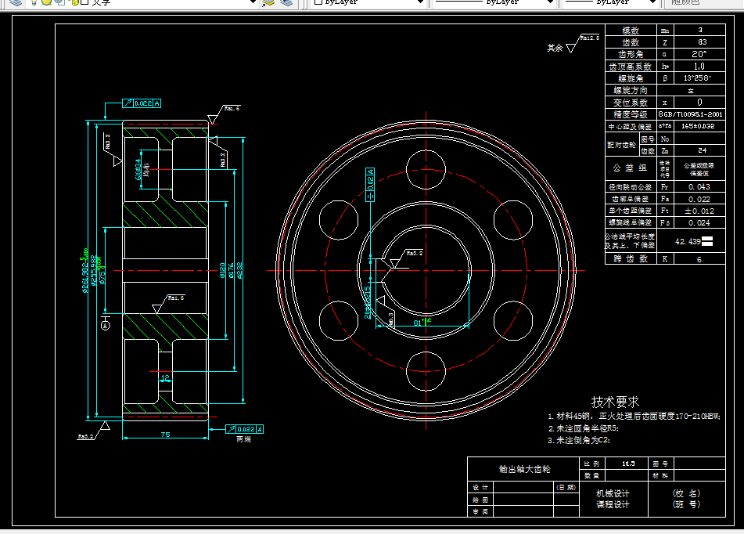This screenshot has width=744, height=534.
Task: Click the 螺旋方向 label
Action: [631, 90]
